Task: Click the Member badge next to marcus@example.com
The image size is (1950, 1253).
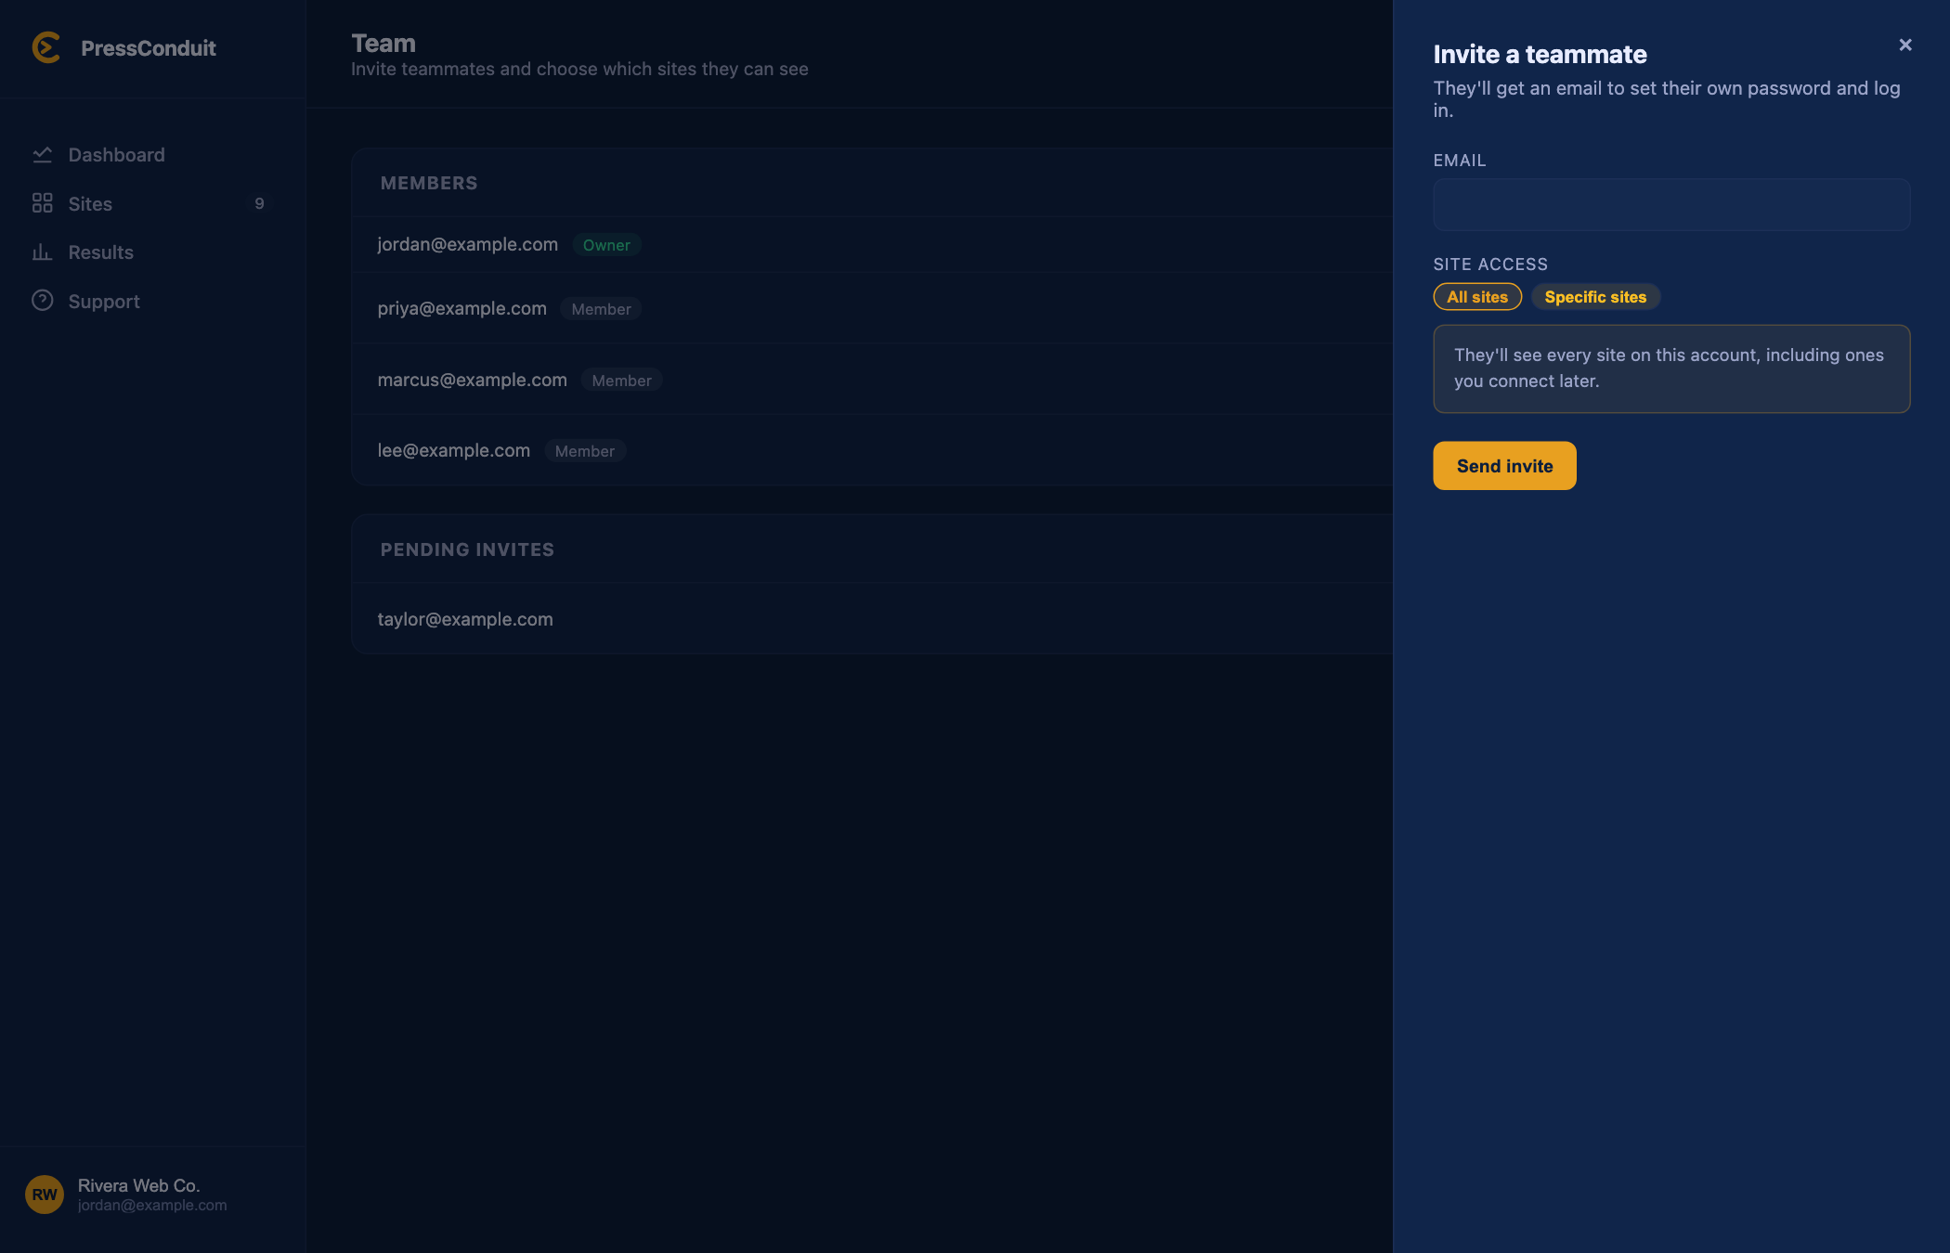Action: [x=621, y=381]
